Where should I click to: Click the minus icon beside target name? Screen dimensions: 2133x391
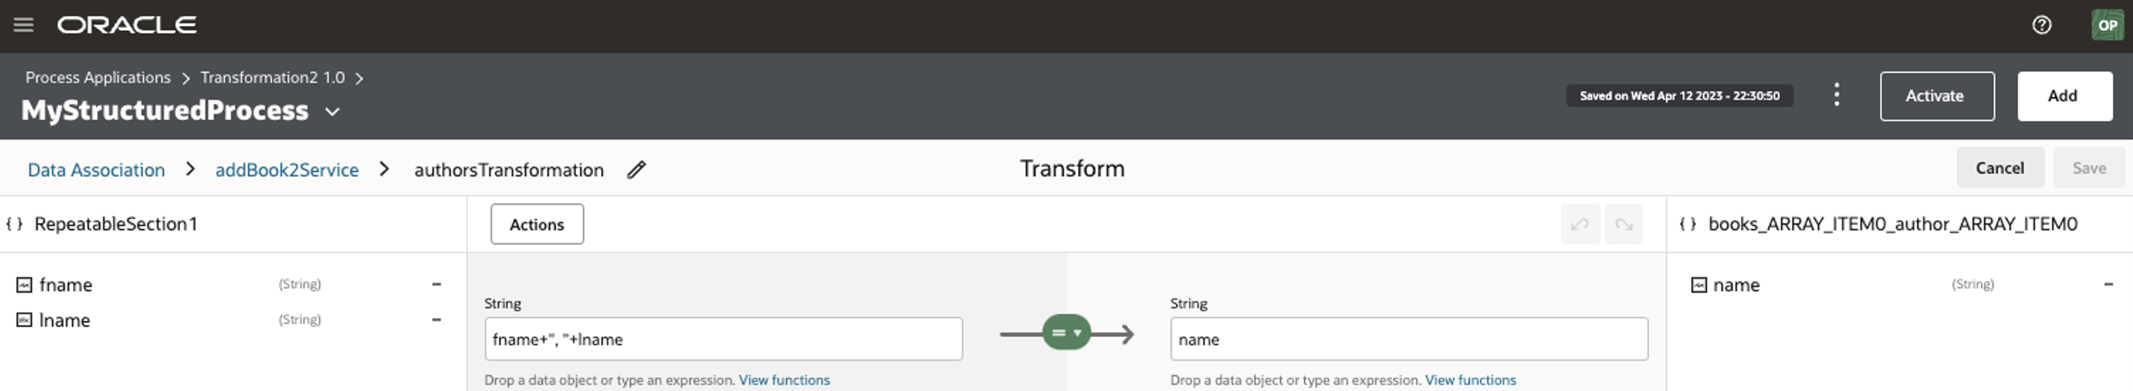pyautogui.click(x=2108, y=284)
